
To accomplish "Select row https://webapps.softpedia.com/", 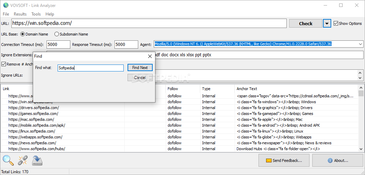I will pyautogui.click(x=179, y=137).
